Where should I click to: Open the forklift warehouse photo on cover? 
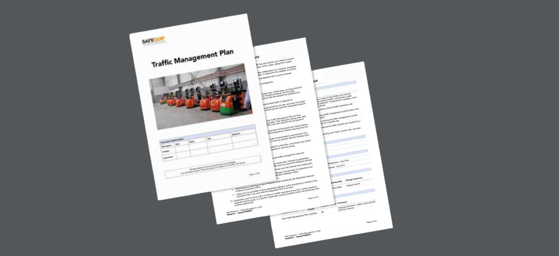point(202,96)
